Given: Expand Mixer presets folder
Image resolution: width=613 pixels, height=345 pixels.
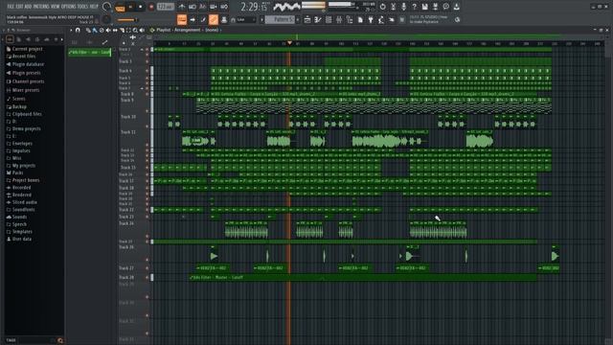Looking at the screenshot, I should point(26,90).
